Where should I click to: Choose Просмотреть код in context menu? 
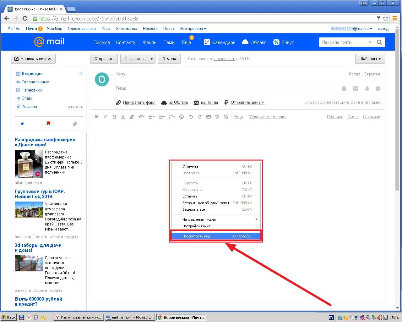(196, 236)
